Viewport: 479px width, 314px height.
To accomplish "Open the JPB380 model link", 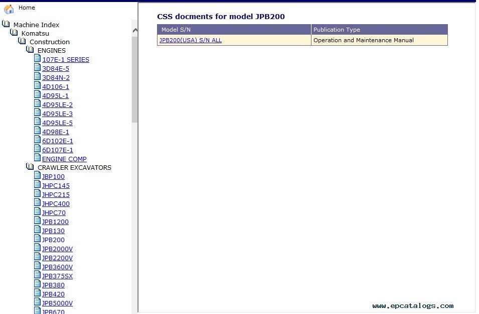I will (x=54, y=285).
